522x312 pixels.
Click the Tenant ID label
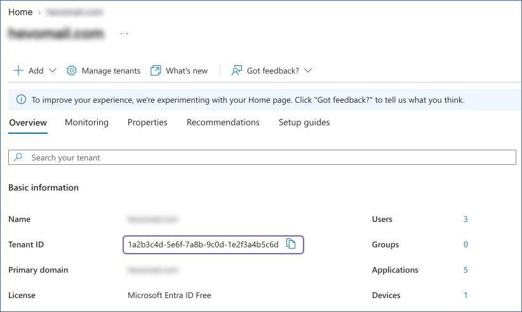point(26,245)
